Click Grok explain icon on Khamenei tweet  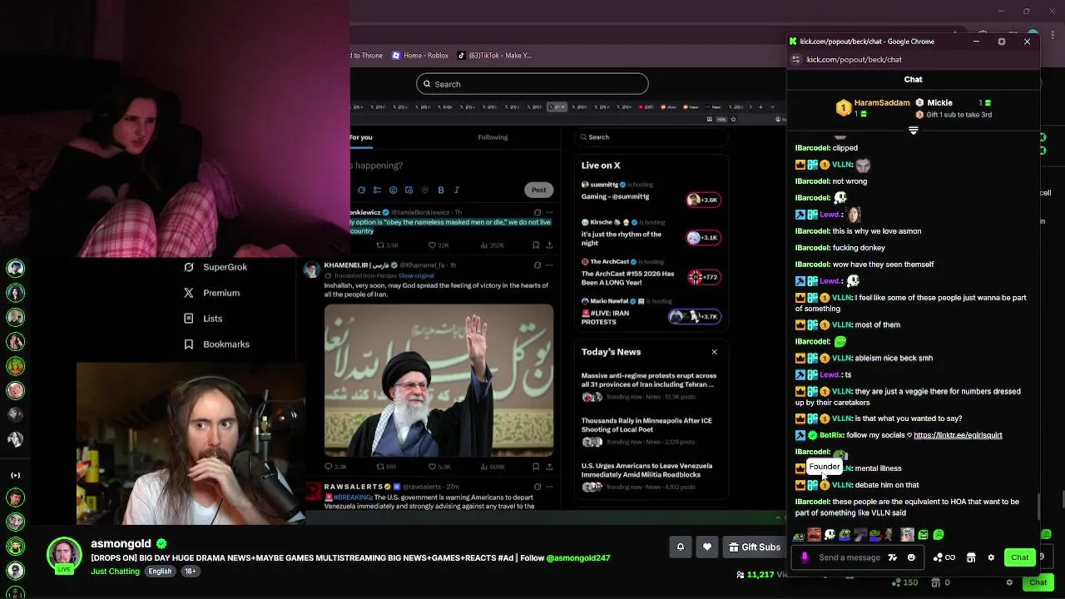tap(537, 265)
